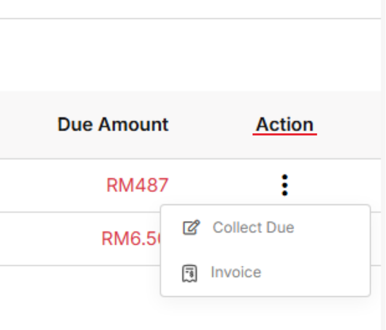Click the Invoice receipt icon
The width and height of the screenshot is (386, 330).
tap(190, 273)
